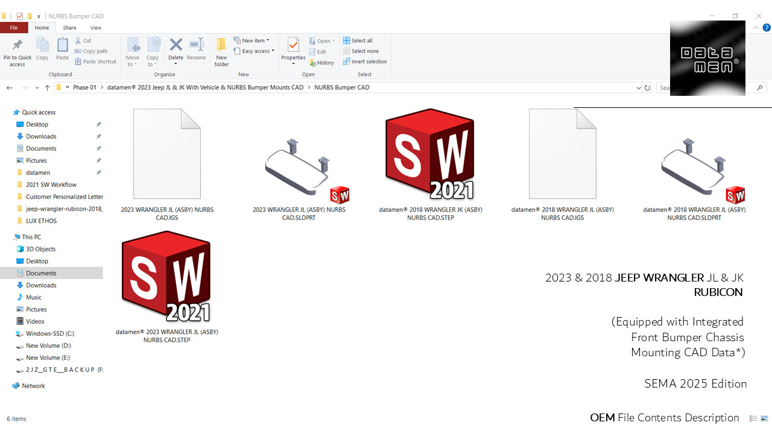The height and width of the screenshot is (434, 772).
Task: Open Downloads under Quick access
Action: (41, 136)
